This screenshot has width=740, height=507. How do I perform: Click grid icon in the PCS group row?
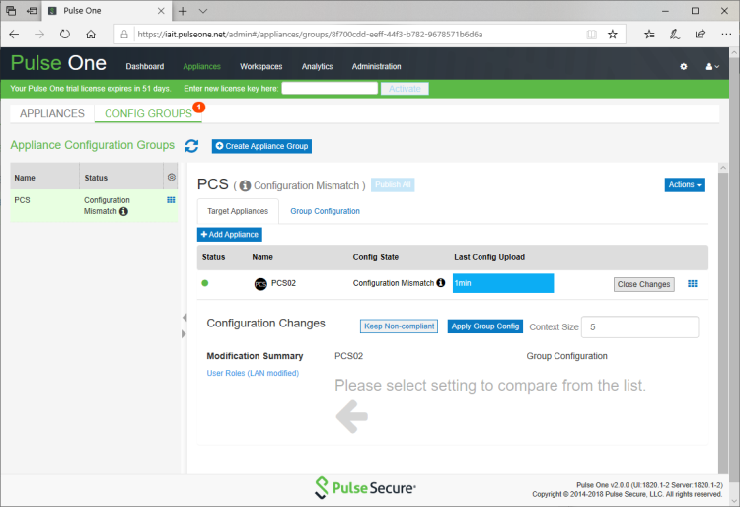point(171,199)
